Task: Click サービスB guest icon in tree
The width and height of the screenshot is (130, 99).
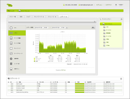Action: click(x=104, y=36)
